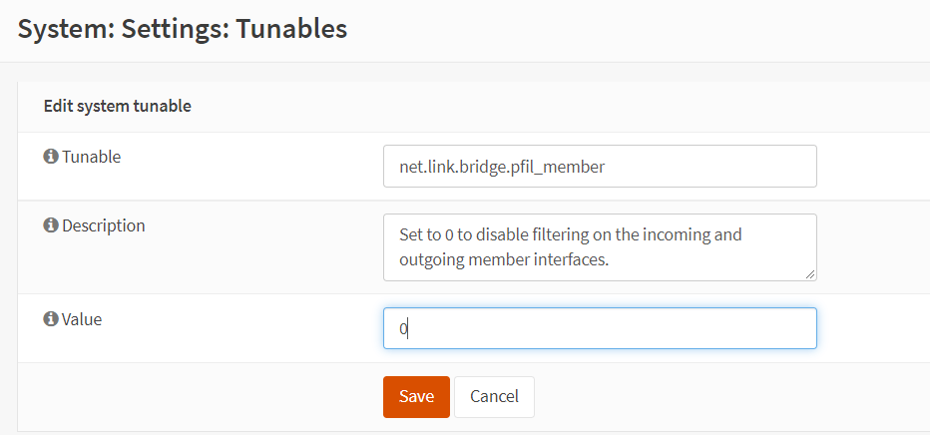Click the "Value" label text

[x=82, y=319]
